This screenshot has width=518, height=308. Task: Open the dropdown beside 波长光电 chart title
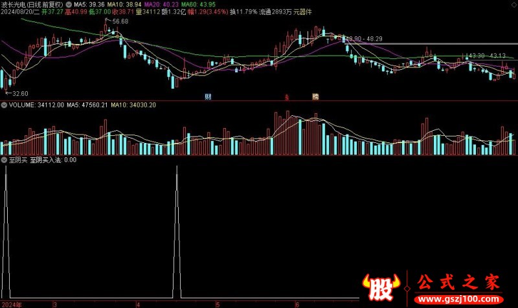tap(69, 5)
